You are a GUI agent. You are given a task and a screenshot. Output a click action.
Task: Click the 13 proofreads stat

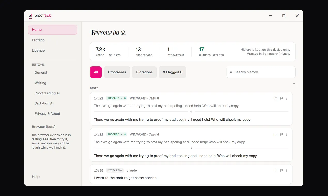coord(144,52)
